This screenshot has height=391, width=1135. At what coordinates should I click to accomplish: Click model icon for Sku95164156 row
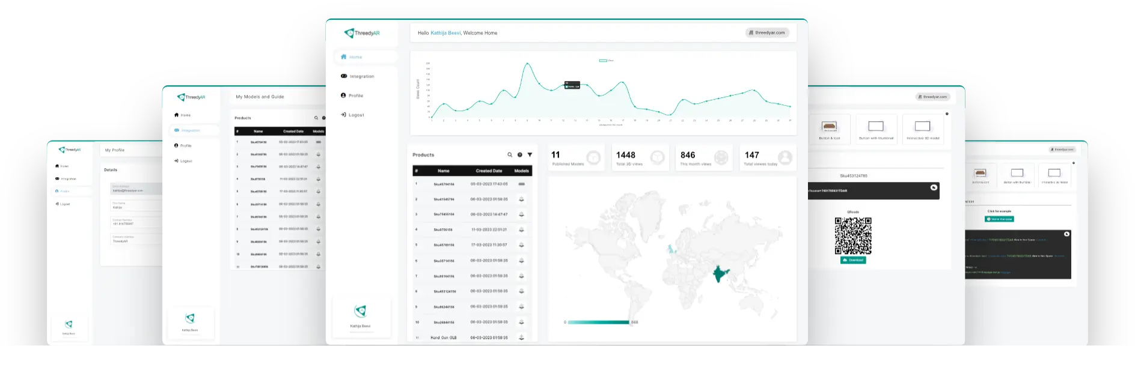click(521, 276)
